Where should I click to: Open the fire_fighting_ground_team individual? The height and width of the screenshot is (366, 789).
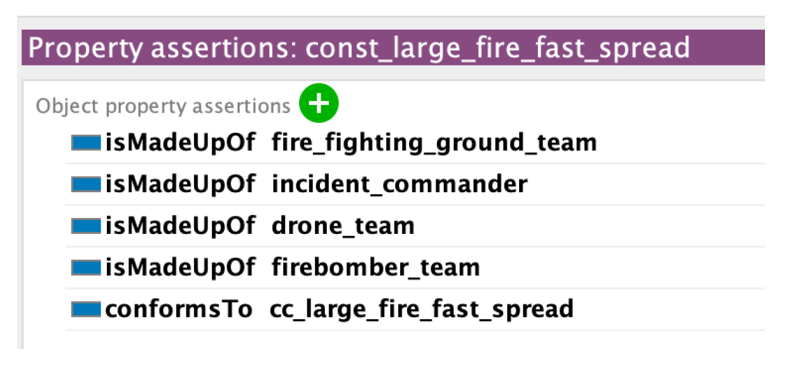[434, 143]
